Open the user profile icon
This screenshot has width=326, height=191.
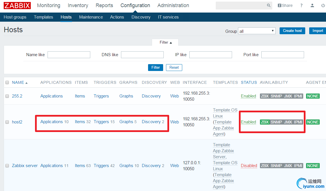coord(312,5)
